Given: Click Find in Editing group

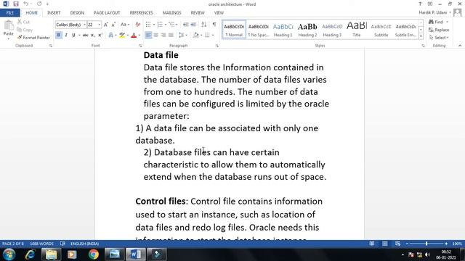Looking at the screenshot, I should tap(438, 22).
